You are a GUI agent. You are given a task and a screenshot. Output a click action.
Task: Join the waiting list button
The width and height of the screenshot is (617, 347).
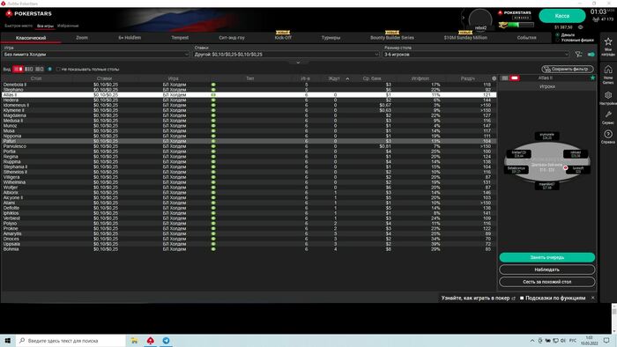tap(547, 257)
